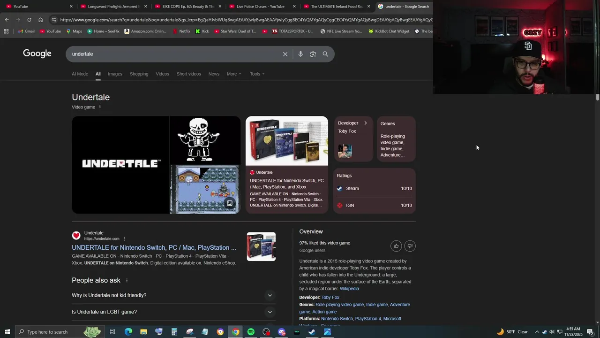Open Nintendo Switch platform link
This screenshot has width=600, height=338.
(337, 319)
